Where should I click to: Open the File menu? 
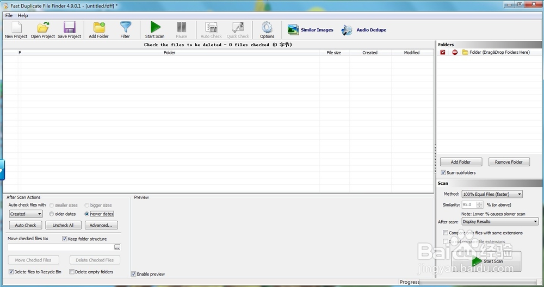(9, 15)
